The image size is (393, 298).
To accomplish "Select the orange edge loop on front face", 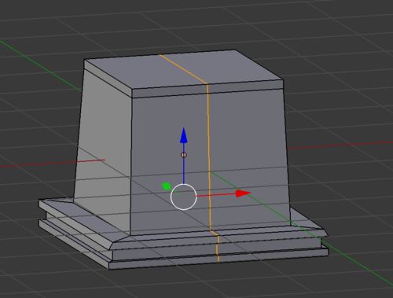I will click(208, 157).
